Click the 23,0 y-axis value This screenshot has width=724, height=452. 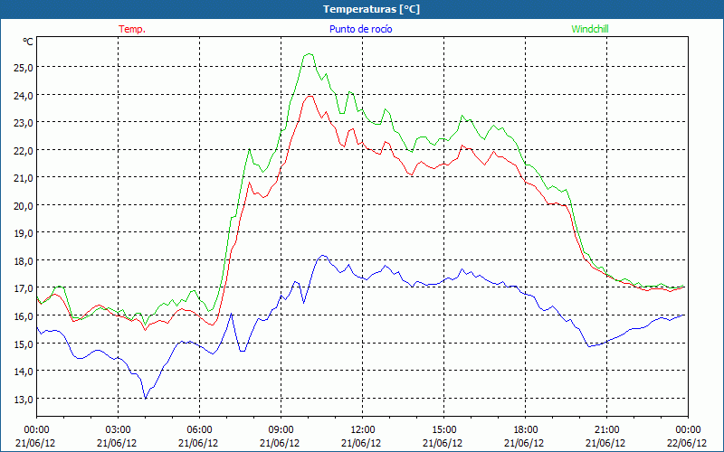click(23, 123)
